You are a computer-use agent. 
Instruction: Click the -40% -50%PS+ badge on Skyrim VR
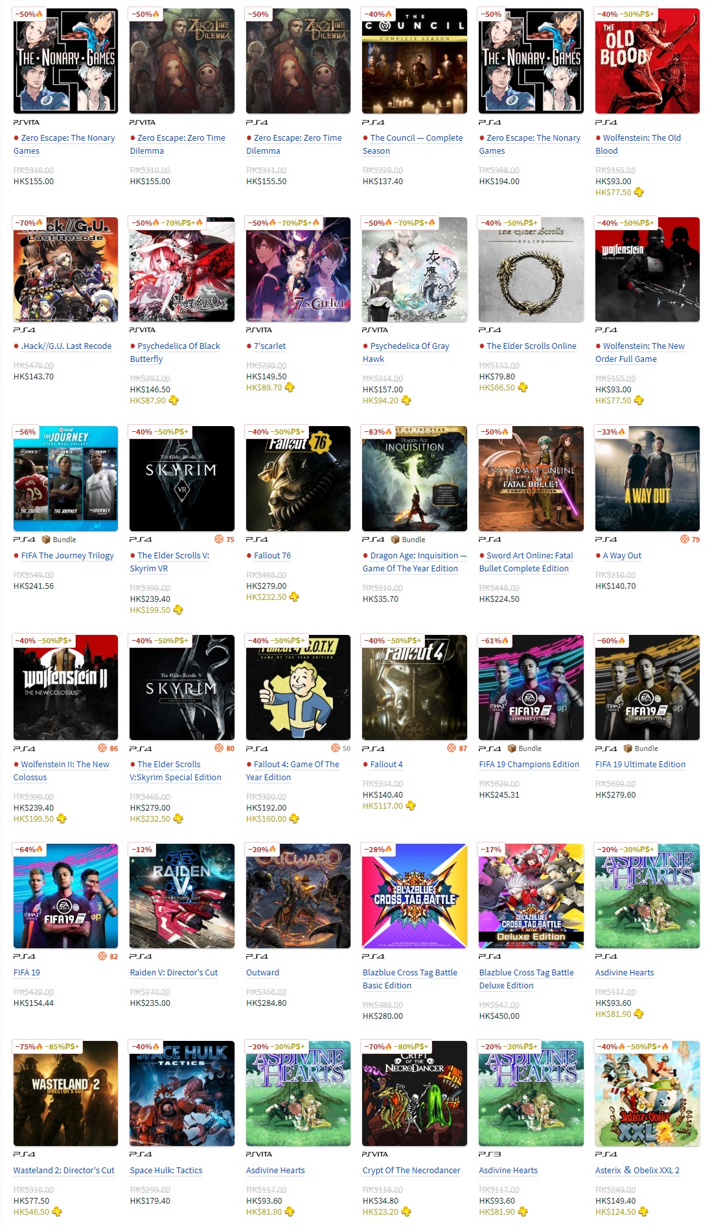coord(161,432)
